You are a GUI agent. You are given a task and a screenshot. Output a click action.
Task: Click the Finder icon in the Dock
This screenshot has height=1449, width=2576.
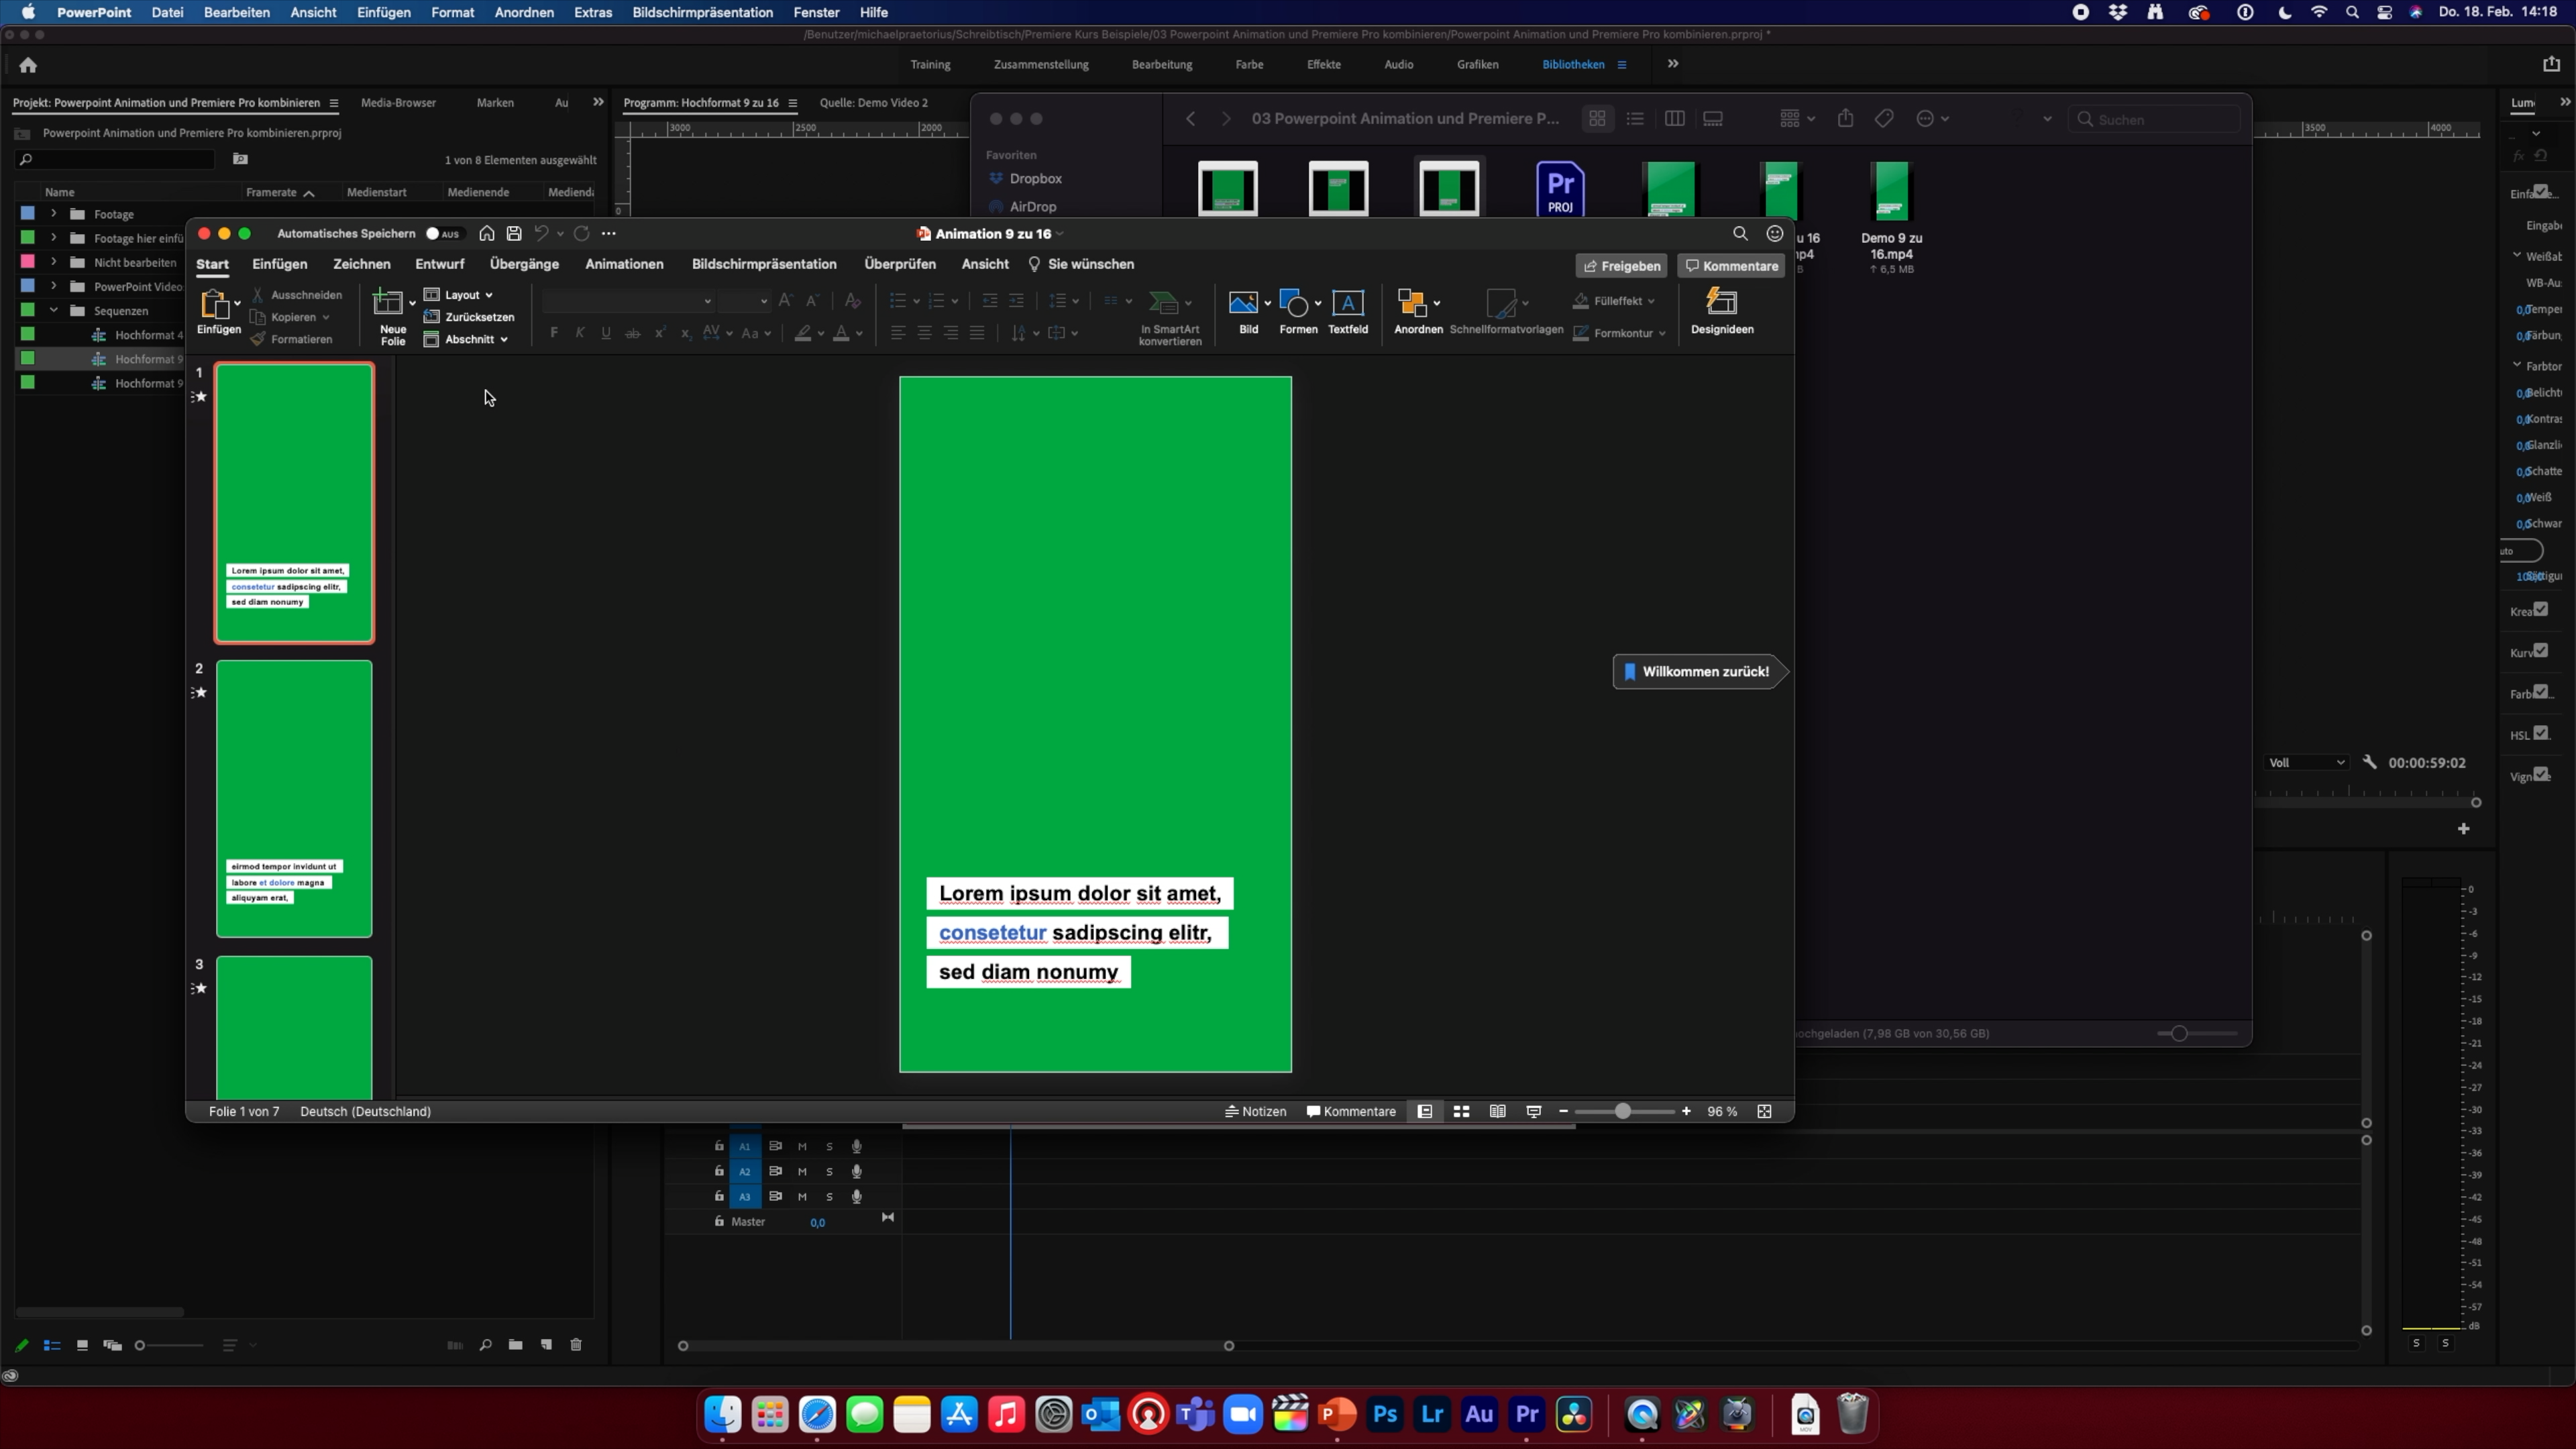click(723, 1414)
